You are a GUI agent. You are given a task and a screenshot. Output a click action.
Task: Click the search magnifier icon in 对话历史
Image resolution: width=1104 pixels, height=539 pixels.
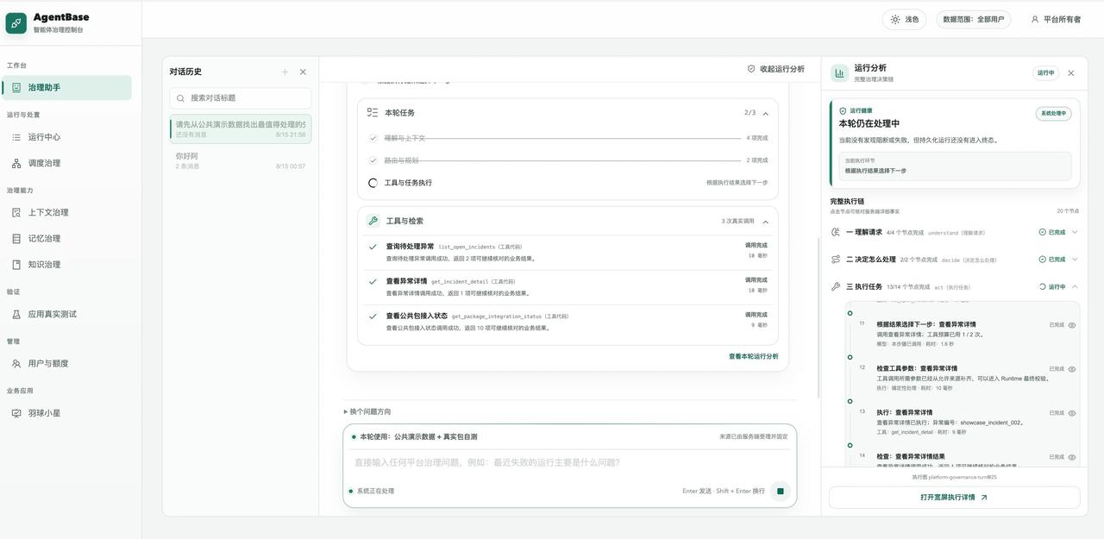[181, 98]
